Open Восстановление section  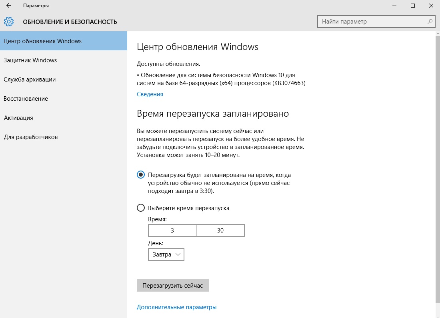coord(64,99)
